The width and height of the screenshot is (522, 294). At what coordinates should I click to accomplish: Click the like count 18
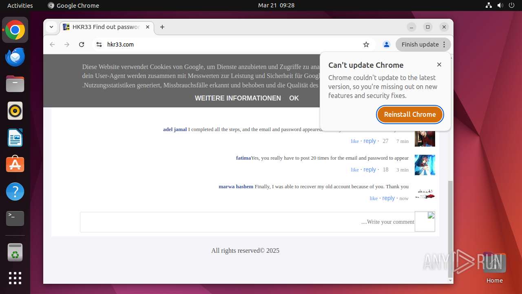pos(385,170)
